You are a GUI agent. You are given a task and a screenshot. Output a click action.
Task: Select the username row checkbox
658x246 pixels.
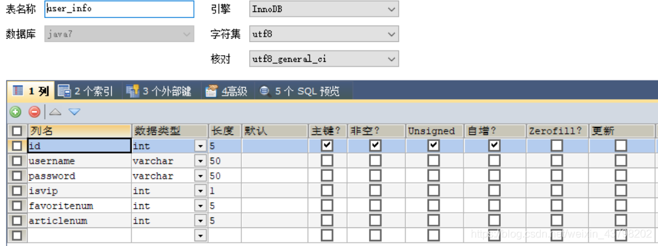[x=17, y=161]
